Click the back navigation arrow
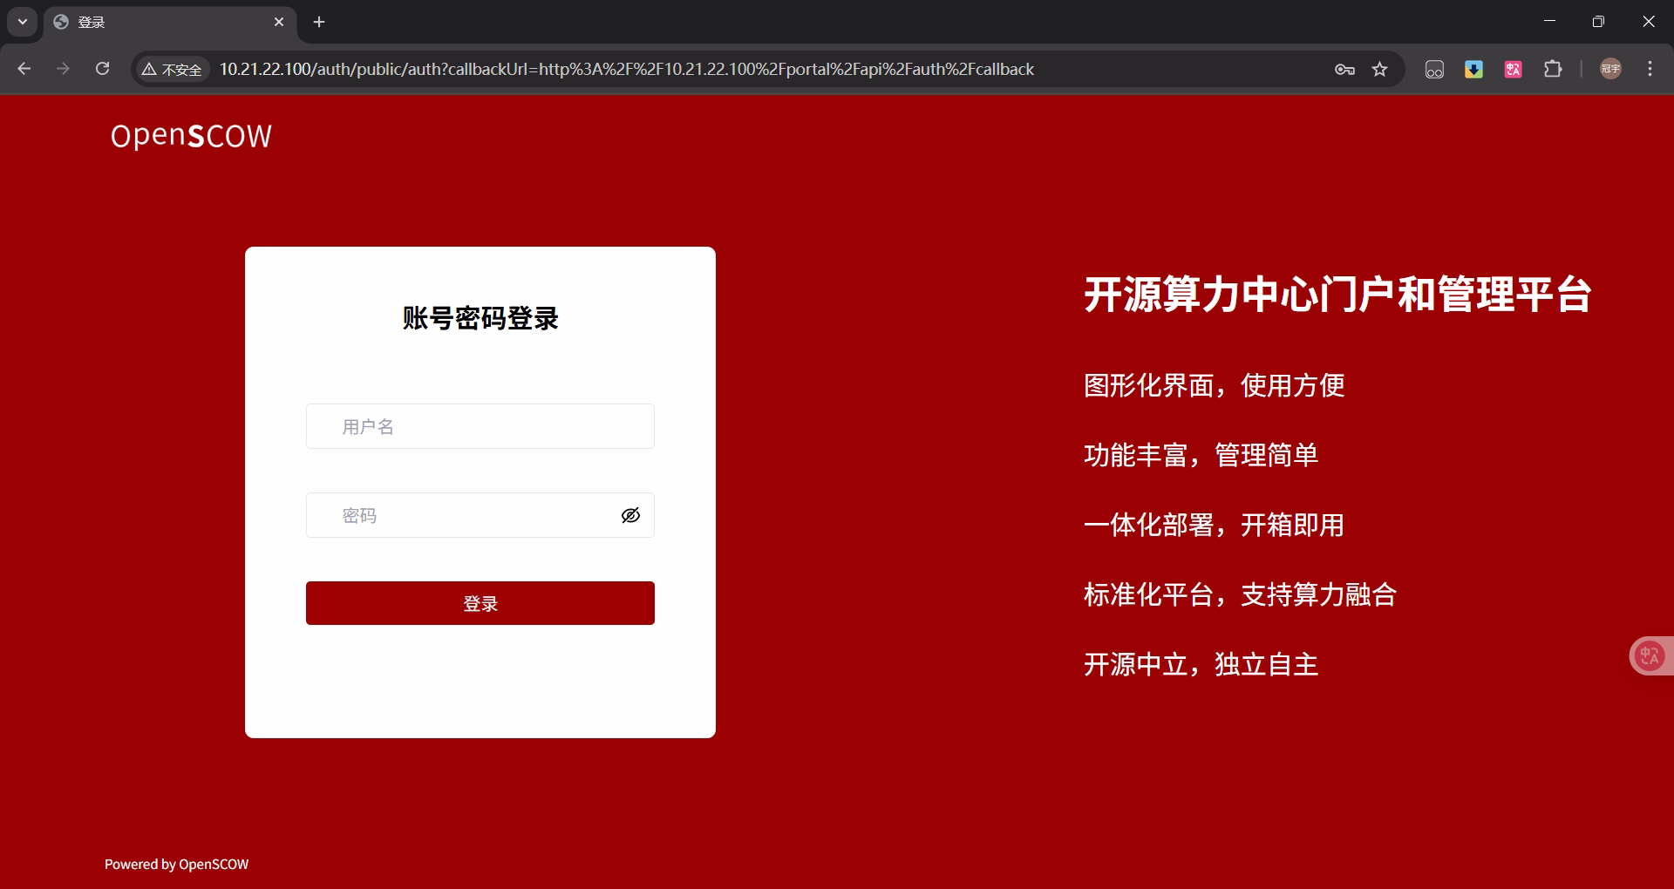 24,69
